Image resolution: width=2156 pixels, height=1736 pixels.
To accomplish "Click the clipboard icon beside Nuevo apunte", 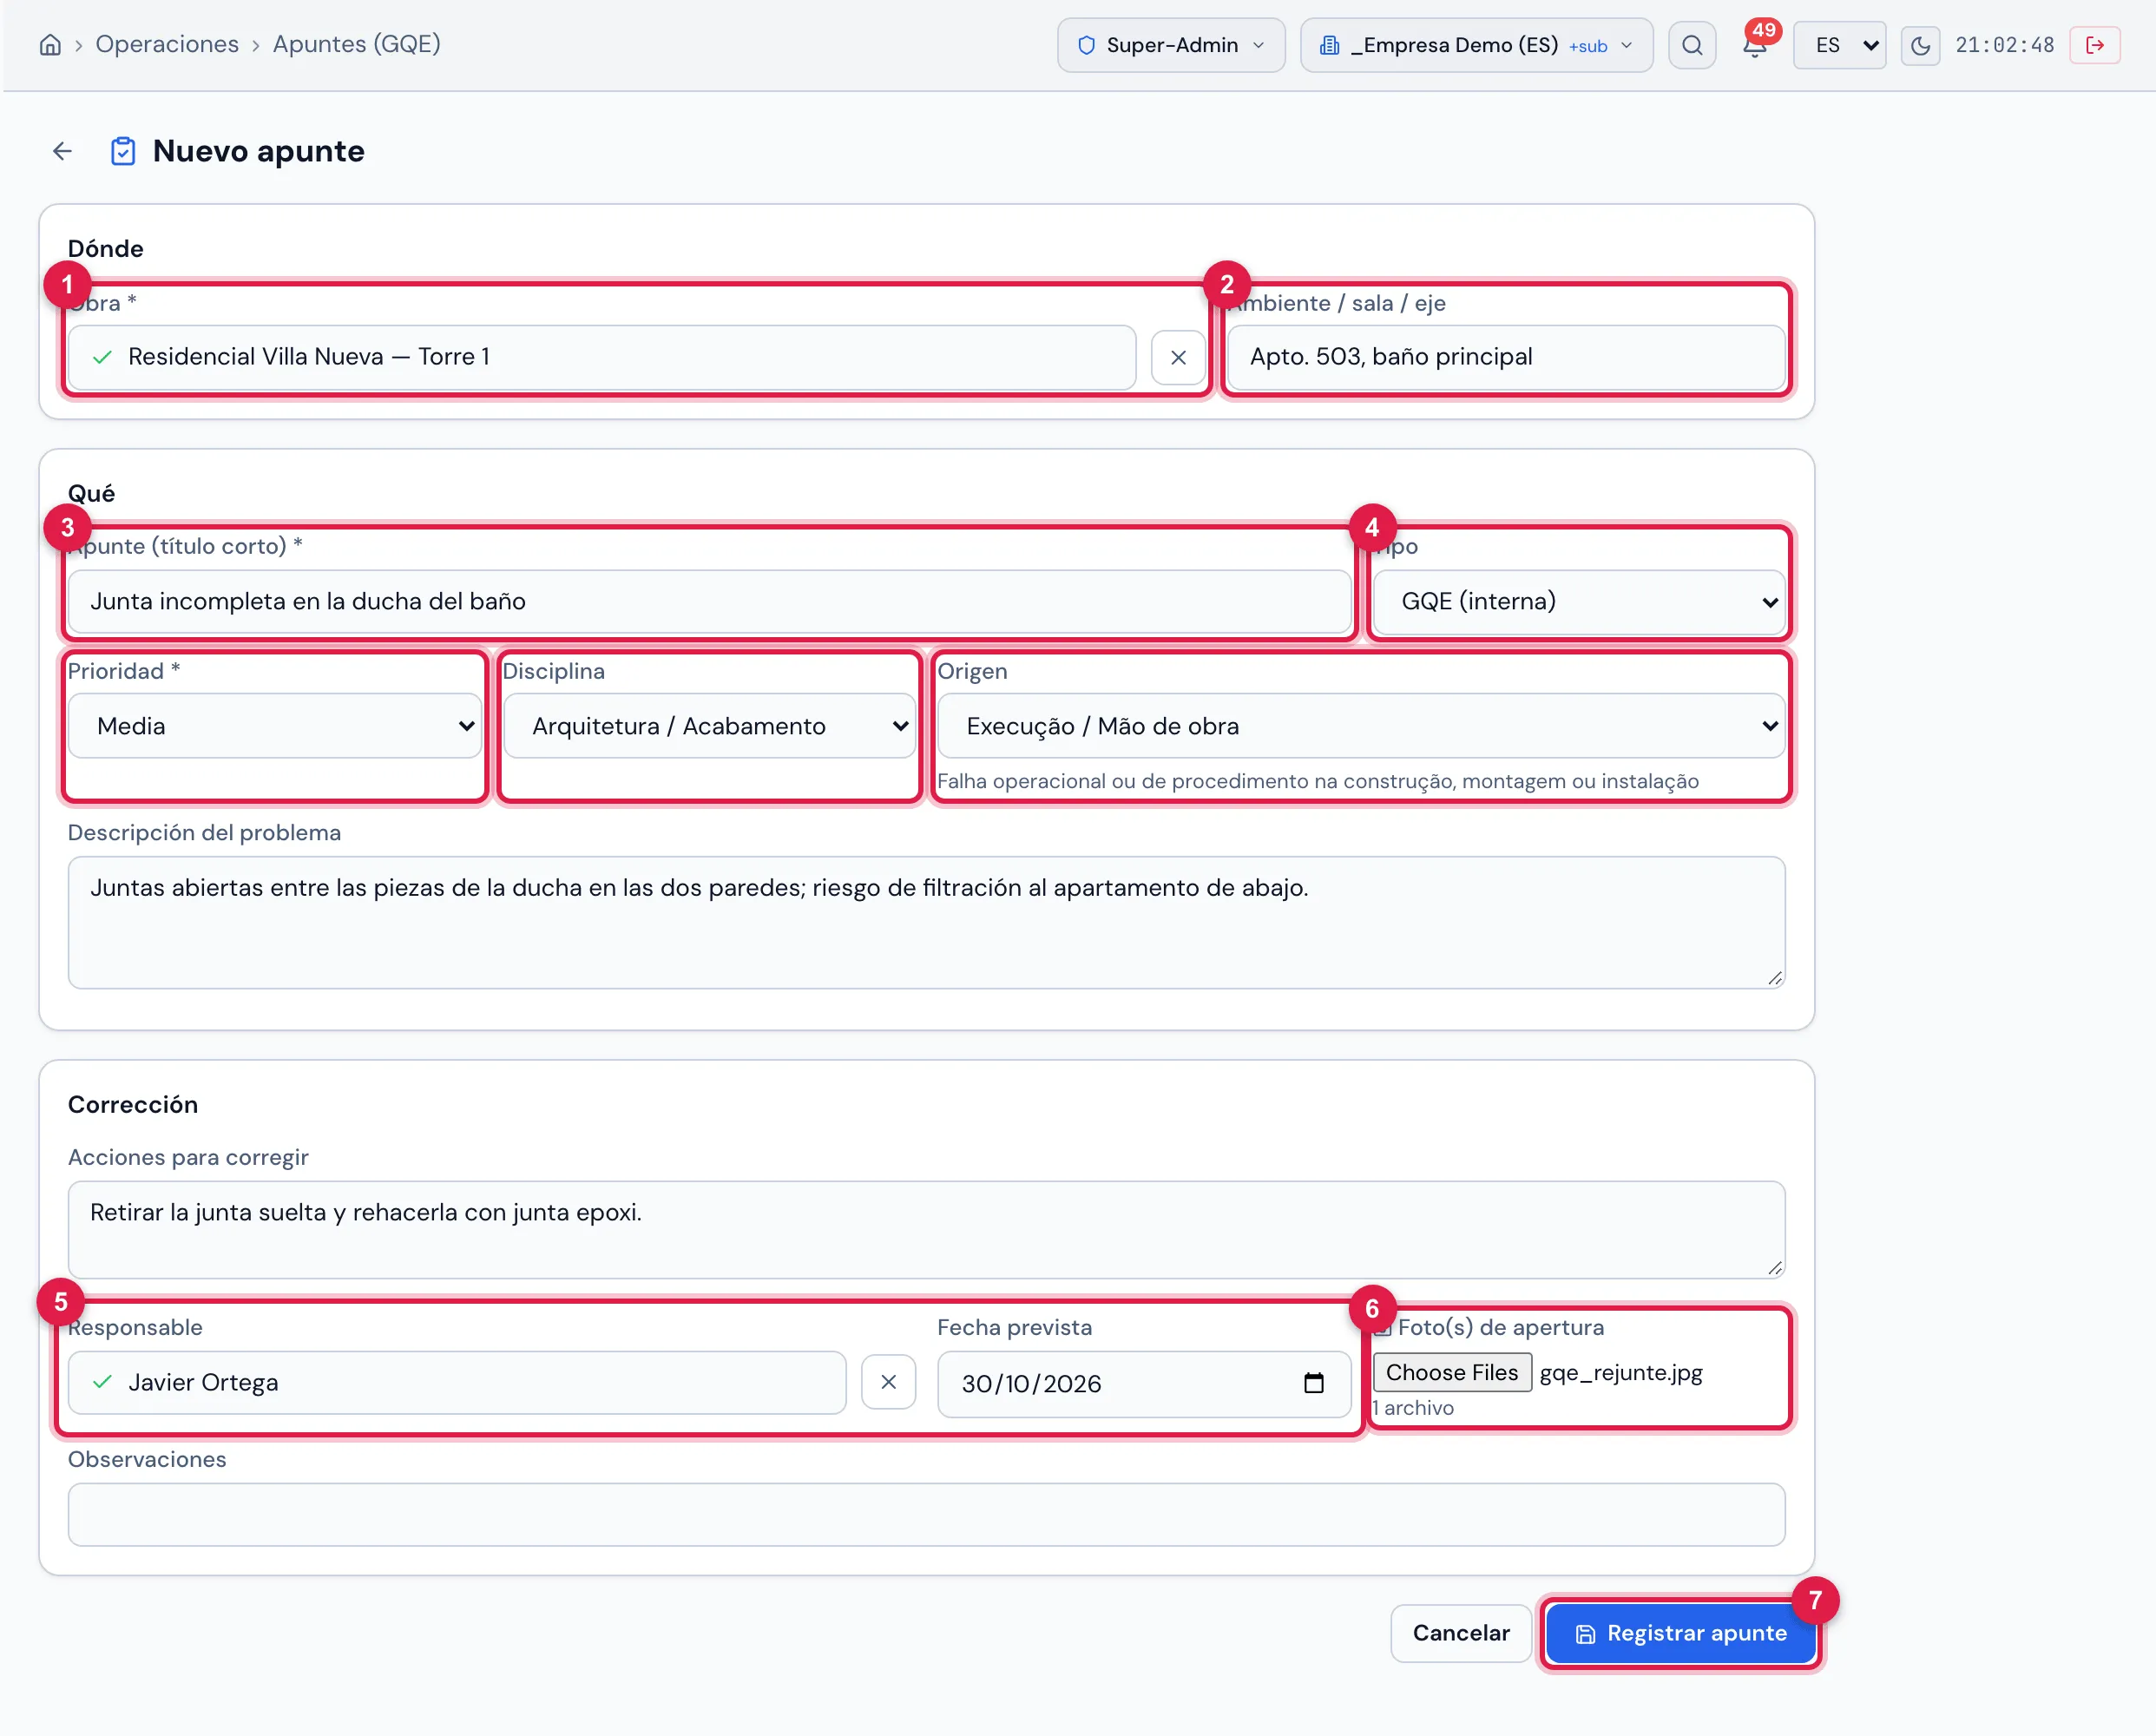I will (x=123, y=151).
